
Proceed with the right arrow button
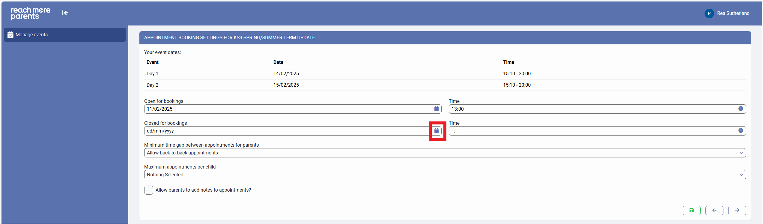click(737, 211)
